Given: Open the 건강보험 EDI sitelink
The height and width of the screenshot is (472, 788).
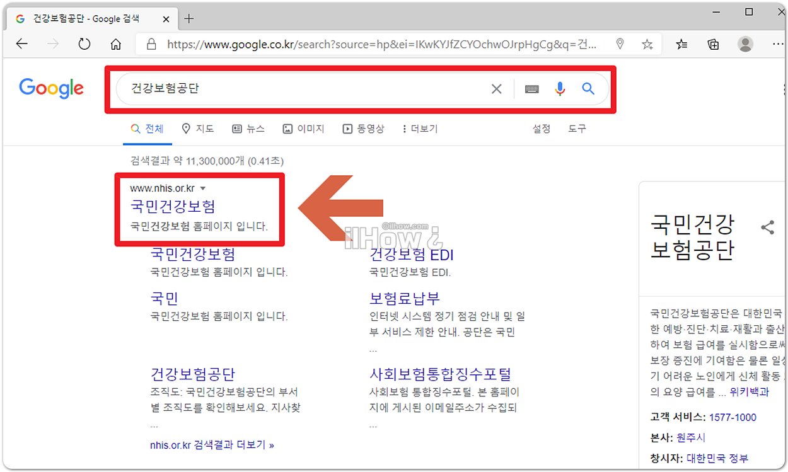Looking at the screenshot, I should (x=411, y=255).
